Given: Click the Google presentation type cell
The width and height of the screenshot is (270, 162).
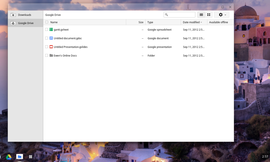Looking at the screenshot, I should (x=160, y=47).
